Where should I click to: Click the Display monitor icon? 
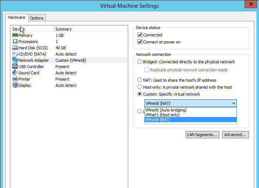pyautogui.click(x=15, y=85)
